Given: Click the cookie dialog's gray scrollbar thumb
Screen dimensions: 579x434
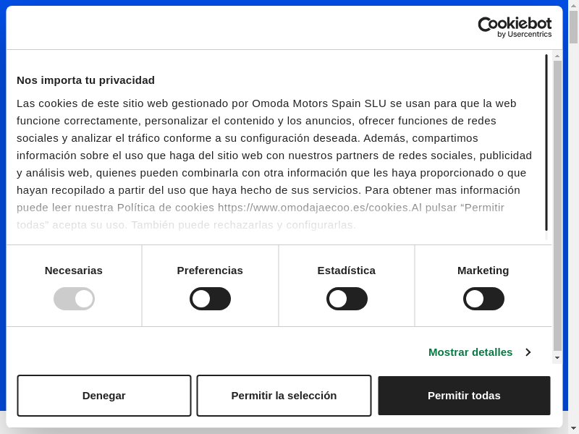Looking at the screenshot, I should click(x=557, y=203).
